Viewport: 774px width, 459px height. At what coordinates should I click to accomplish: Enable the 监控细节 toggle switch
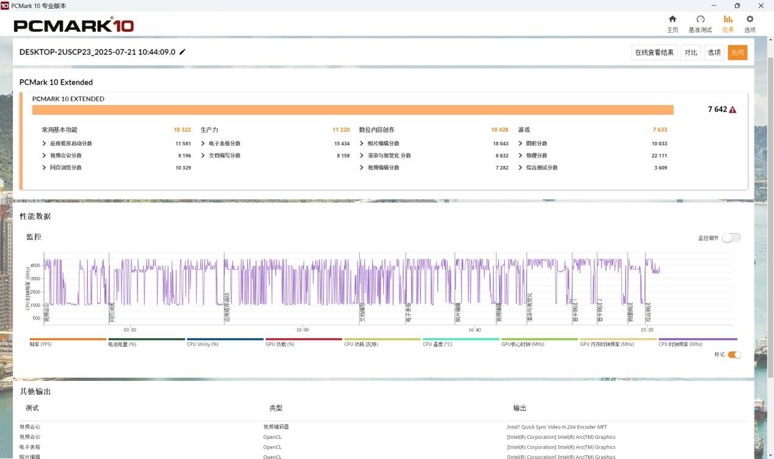[731, 238]
